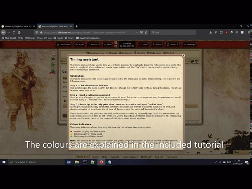Open the Notebook footer link

click(146, 157)
